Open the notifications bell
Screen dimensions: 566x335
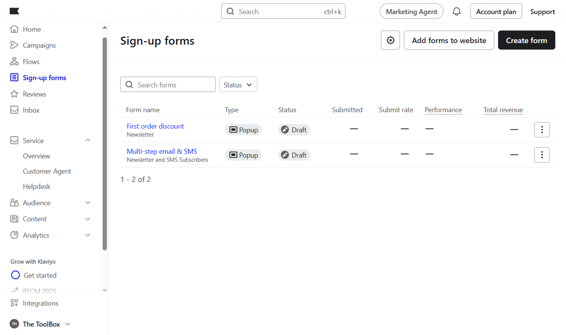click(456, 11)
